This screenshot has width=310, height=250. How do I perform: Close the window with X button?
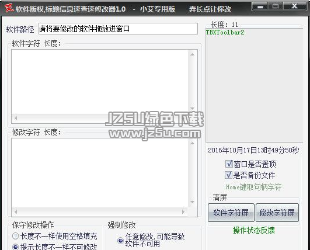(295, 6)
